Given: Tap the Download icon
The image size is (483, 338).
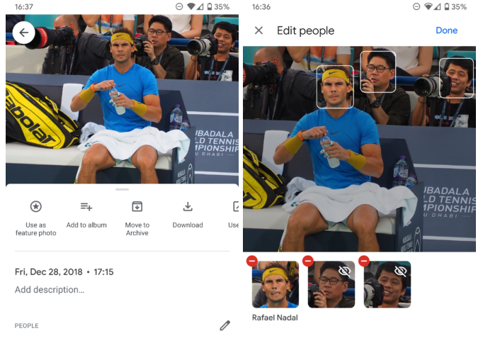Looking at the screenshot, I should [188, 206].
